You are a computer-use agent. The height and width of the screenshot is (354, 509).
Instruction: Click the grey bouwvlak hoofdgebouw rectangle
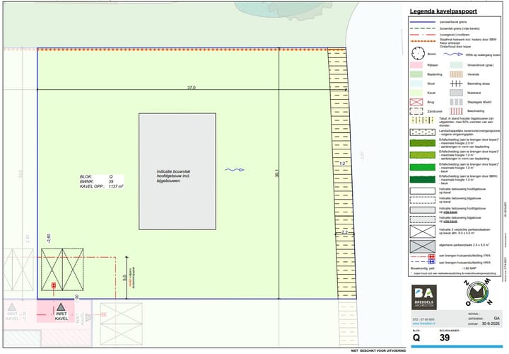pyautogui.click(x=177, y=171)
